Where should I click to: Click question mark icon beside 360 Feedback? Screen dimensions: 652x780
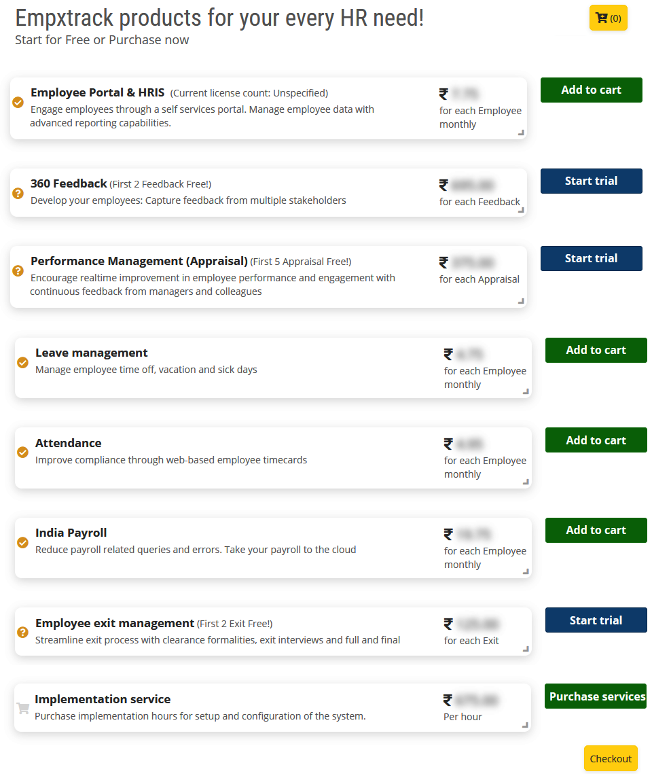(18, 193)
